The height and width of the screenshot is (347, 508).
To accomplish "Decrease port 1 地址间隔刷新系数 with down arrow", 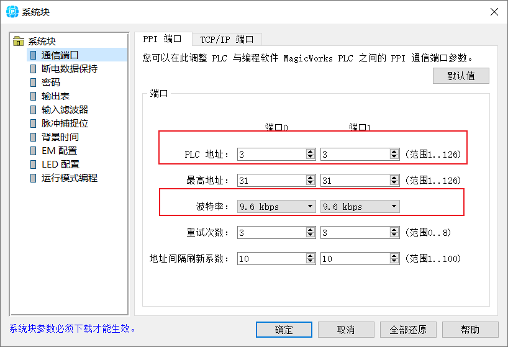I will (394, 261).
